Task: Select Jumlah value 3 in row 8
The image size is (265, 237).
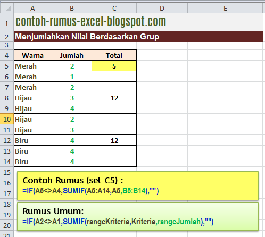Action: 72,98
